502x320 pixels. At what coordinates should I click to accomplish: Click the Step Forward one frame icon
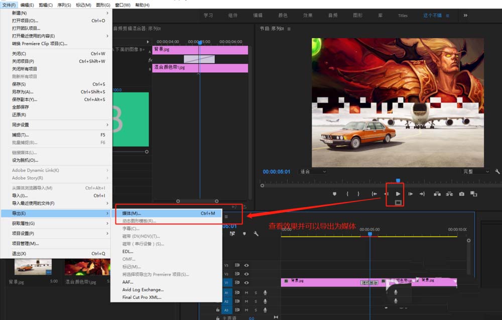tap(411, 194)
